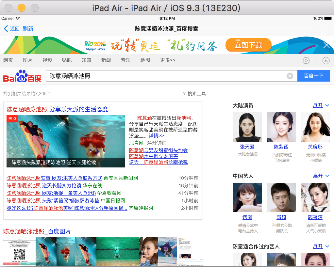Click the 陈紫函 name link
334x267 pixels.
click(281, 147)
